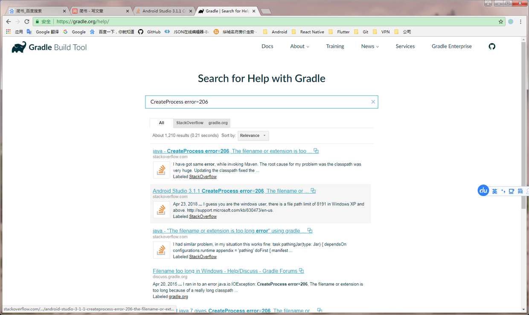Open the 百度一下 bookmark
The image size is (529, 315).
[112, 32]
